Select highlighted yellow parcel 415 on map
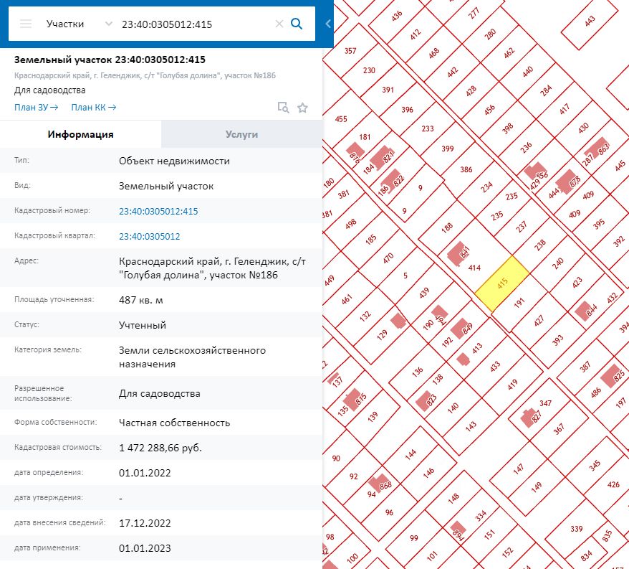The width and height of the screenshot is (629, 569). click(501, 283)
